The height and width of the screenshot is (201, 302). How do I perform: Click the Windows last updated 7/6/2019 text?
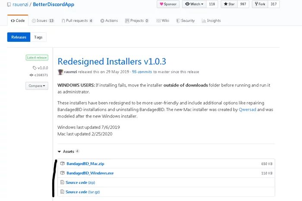88,127
